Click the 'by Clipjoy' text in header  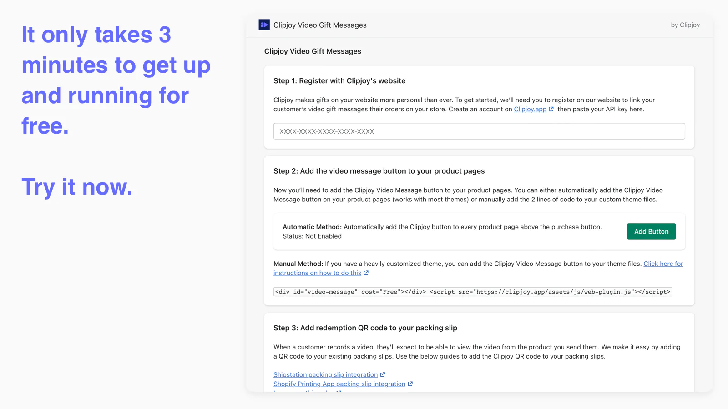pos(685,25)
